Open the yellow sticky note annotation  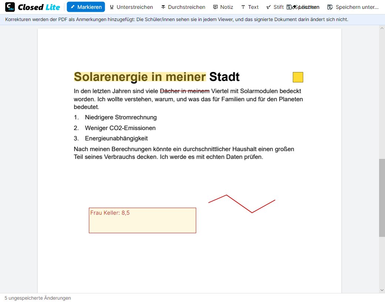298,77
